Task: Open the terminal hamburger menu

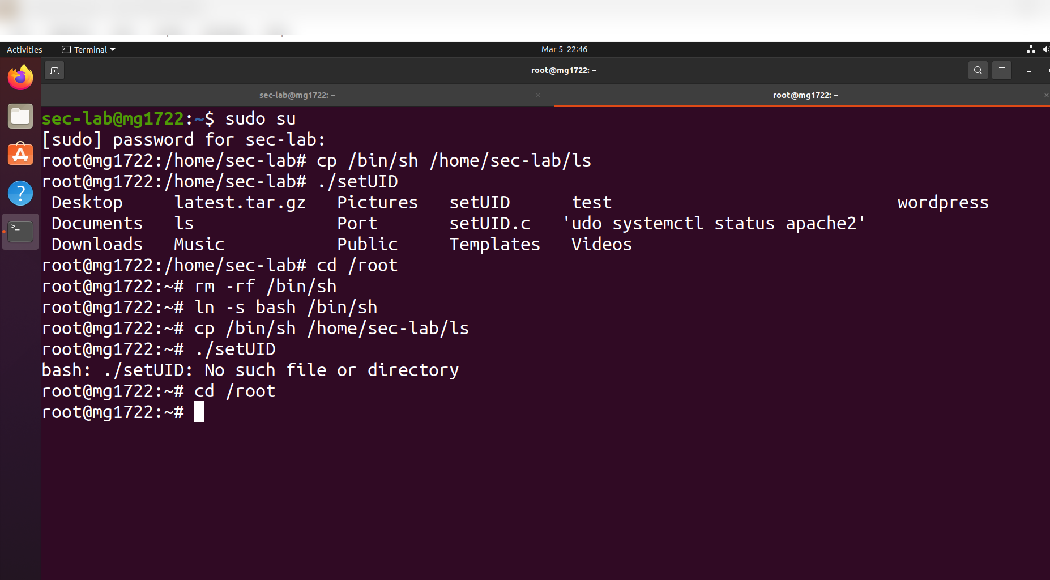Action: pyautogui.click(x=1001, y=71)
